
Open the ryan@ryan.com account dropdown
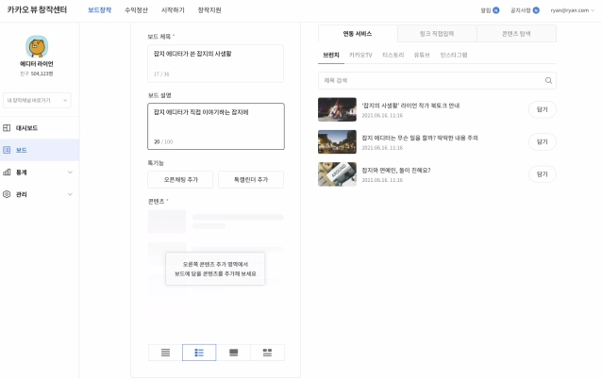pyautogui.click(x=572, y=10)
